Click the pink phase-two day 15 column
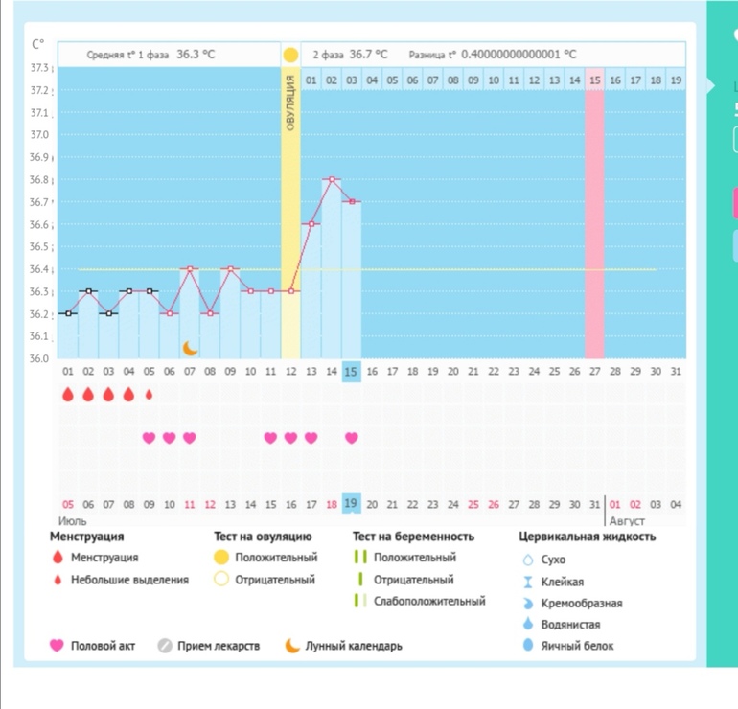 click(x=594, y=220)
